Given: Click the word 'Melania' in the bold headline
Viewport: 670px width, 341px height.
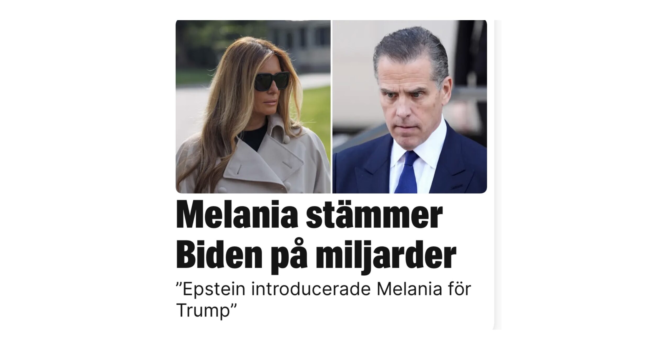Looking at the screenshot, I should [x=238, y=218].
